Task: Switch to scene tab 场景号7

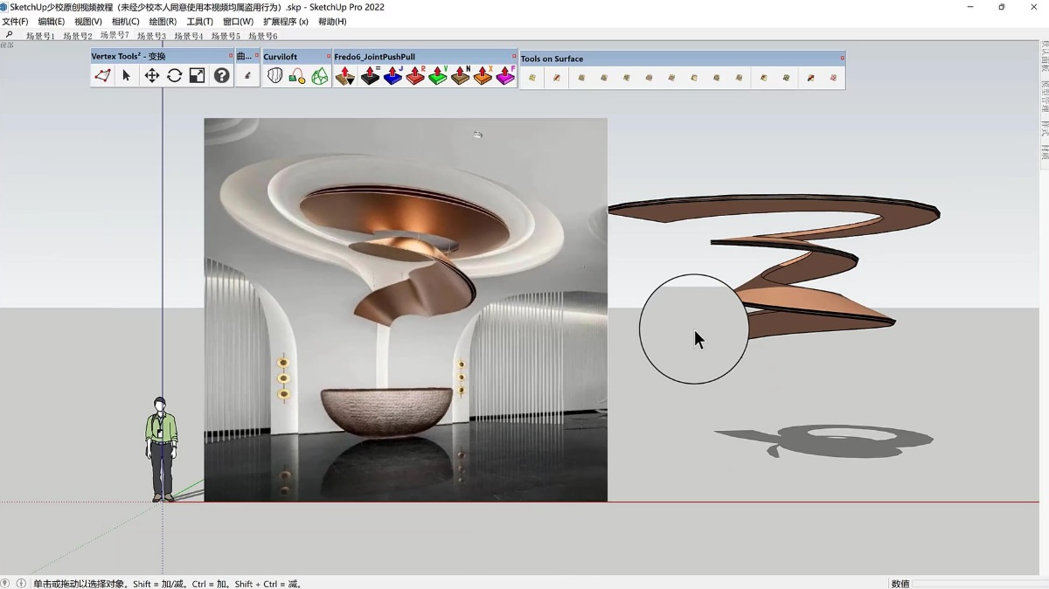Action: [x=115, y=36]
